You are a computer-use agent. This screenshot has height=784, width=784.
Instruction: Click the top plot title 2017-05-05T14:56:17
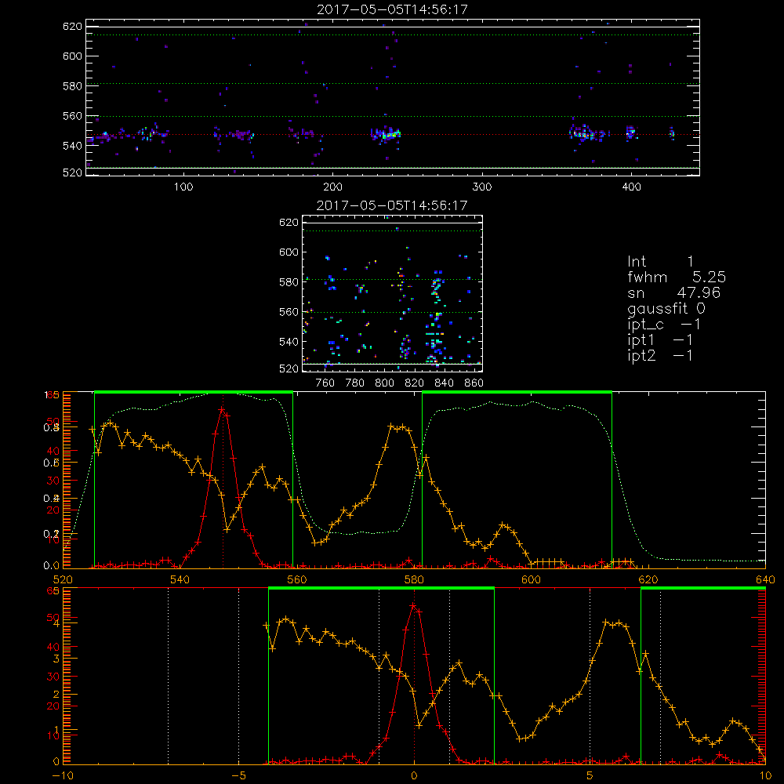click(392, 9)
